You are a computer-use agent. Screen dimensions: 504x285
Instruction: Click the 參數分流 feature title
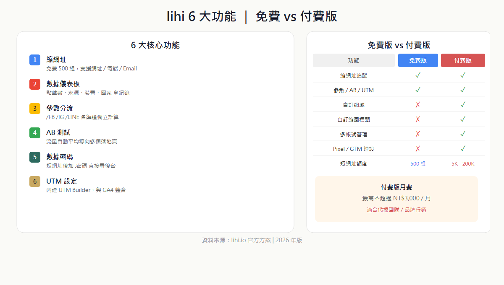[x=60, y=109]
